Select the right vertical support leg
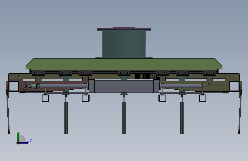 [x=182, y=118]
